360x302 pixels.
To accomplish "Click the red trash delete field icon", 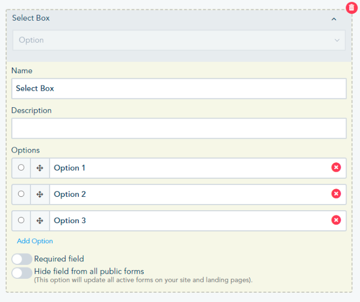I will 351,8.
